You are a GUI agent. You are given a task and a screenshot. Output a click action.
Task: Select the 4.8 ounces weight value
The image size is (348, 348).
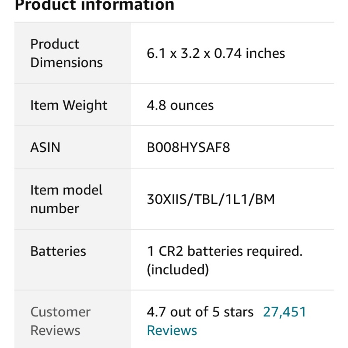[x=180, y=105]
